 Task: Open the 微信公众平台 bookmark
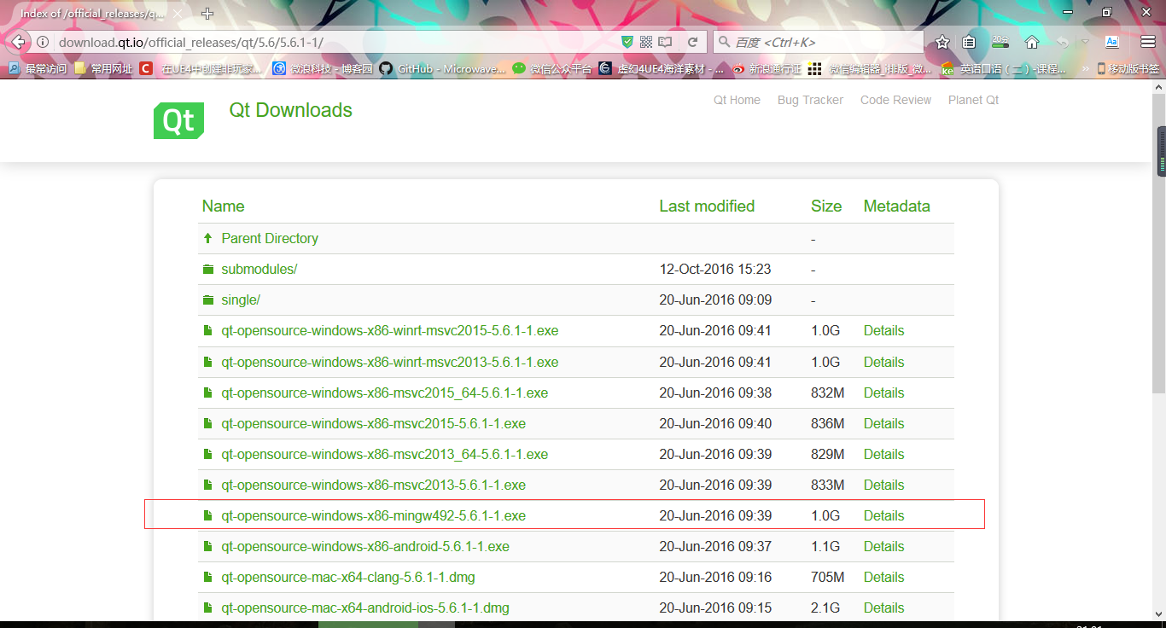click(552, 68)
